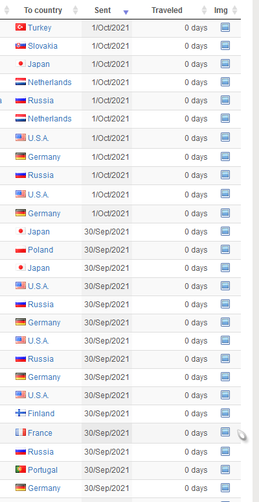Open image icon in Turkey row

pyautogui.click(x=225, y=27)
